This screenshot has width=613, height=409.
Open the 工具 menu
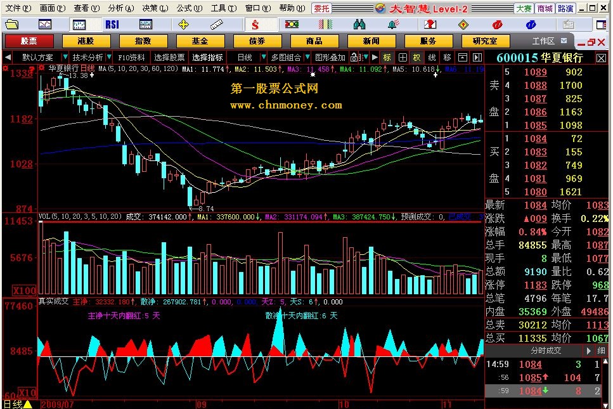pyautogui.click(x=224, y=8)
